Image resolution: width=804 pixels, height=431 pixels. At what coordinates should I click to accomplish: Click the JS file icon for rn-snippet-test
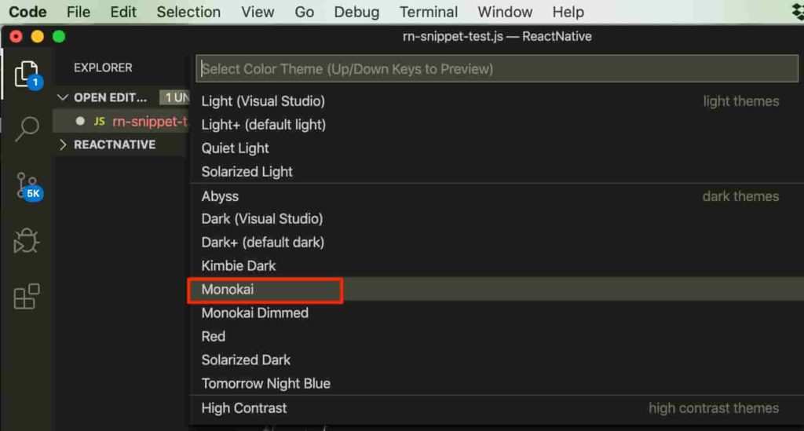100,122
